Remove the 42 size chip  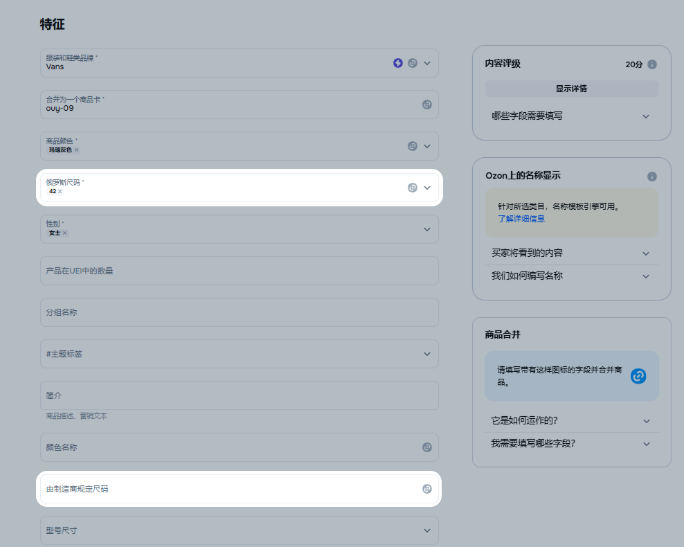(x=60, y=192)
